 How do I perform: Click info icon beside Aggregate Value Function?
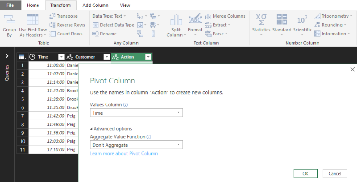point(149,137)
